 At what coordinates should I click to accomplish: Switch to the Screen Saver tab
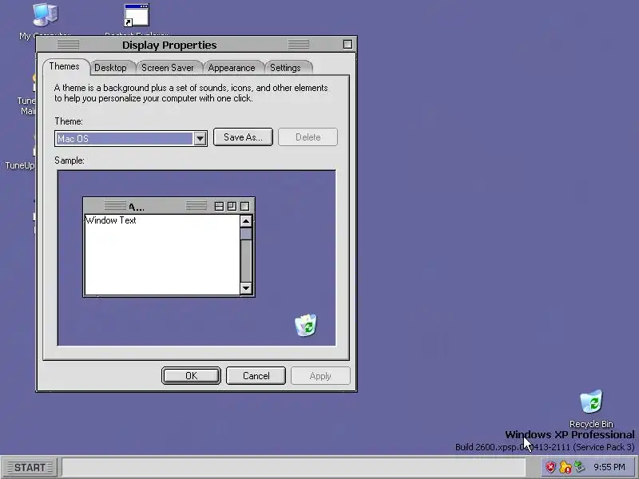pyautogui.click(x=168, y=68)
